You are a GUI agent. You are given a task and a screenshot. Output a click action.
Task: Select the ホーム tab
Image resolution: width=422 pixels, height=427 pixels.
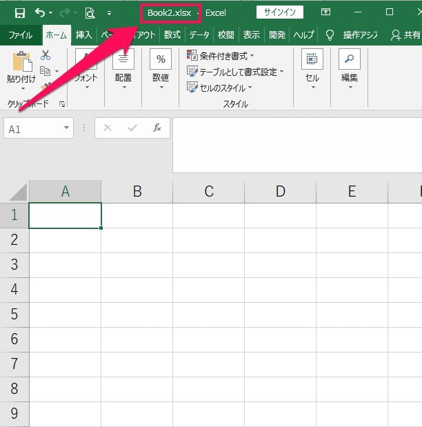tap(57, 35)
